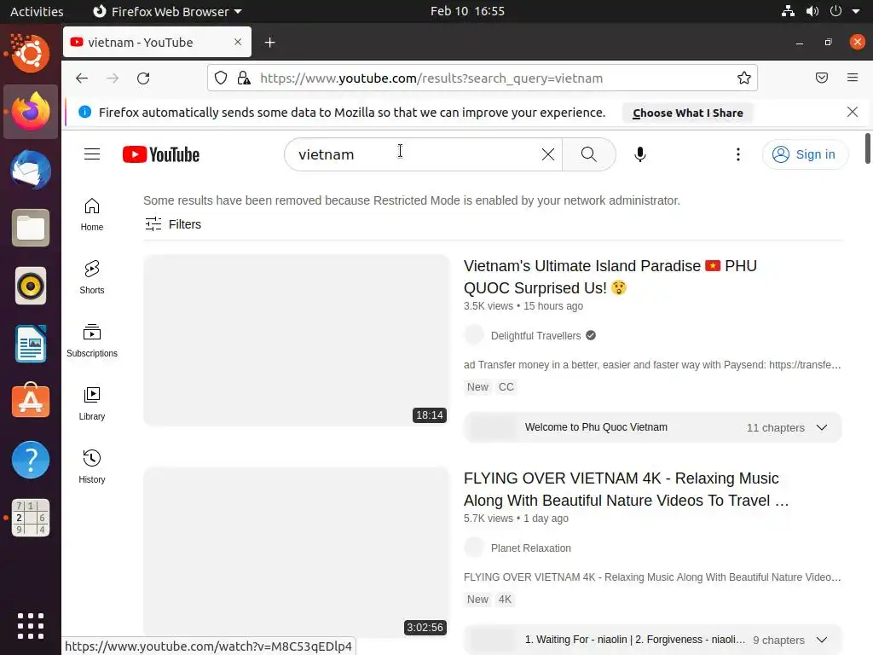Open the system status menu arrow
Screen dimensions: 873x655
point(856,11)
